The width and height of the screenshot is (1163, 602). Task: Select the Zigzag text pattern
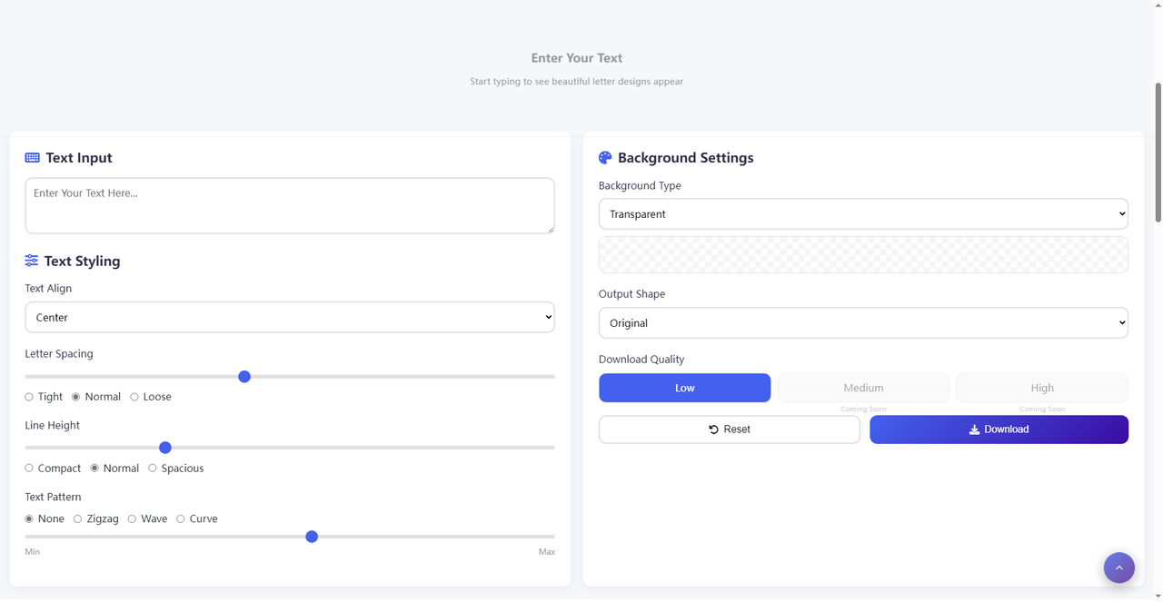78,519
